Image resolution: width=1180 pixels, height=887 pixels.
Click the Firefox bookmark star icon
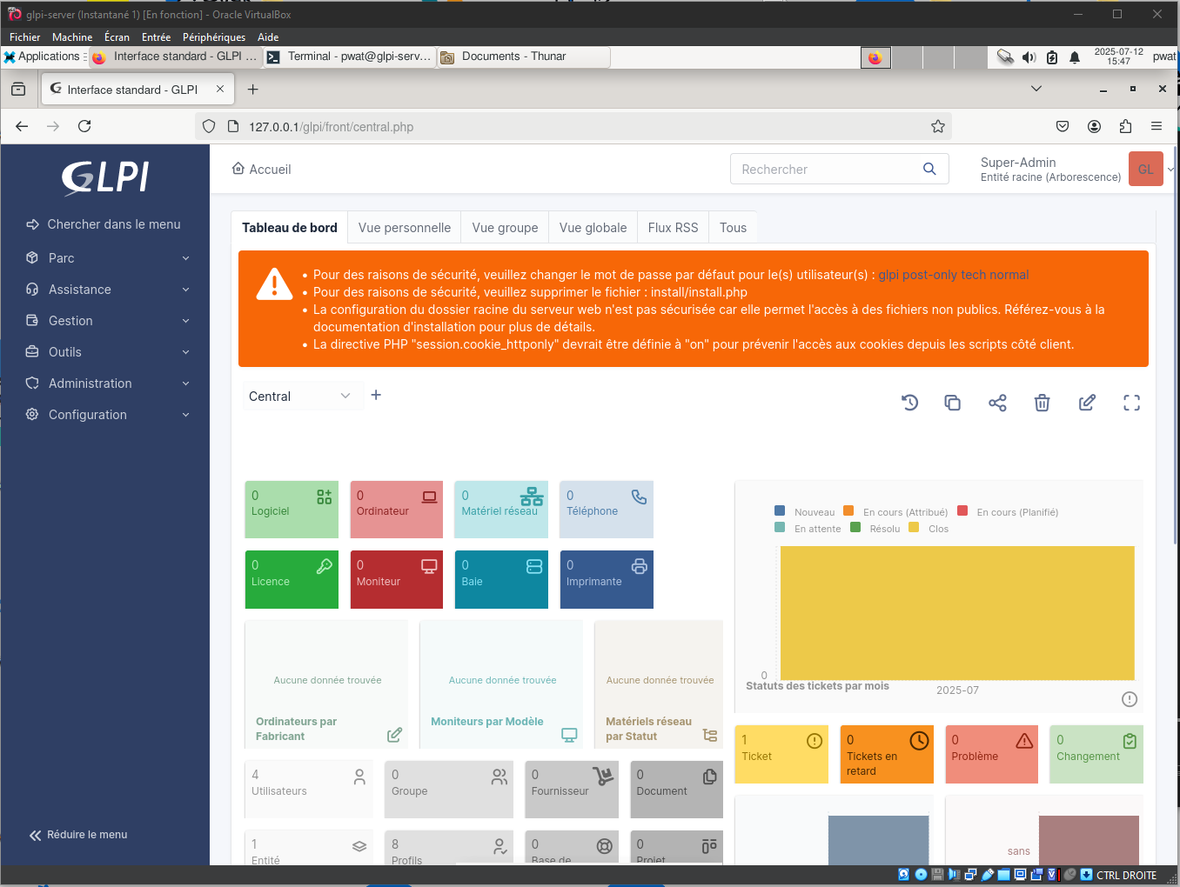click(938, 126)
